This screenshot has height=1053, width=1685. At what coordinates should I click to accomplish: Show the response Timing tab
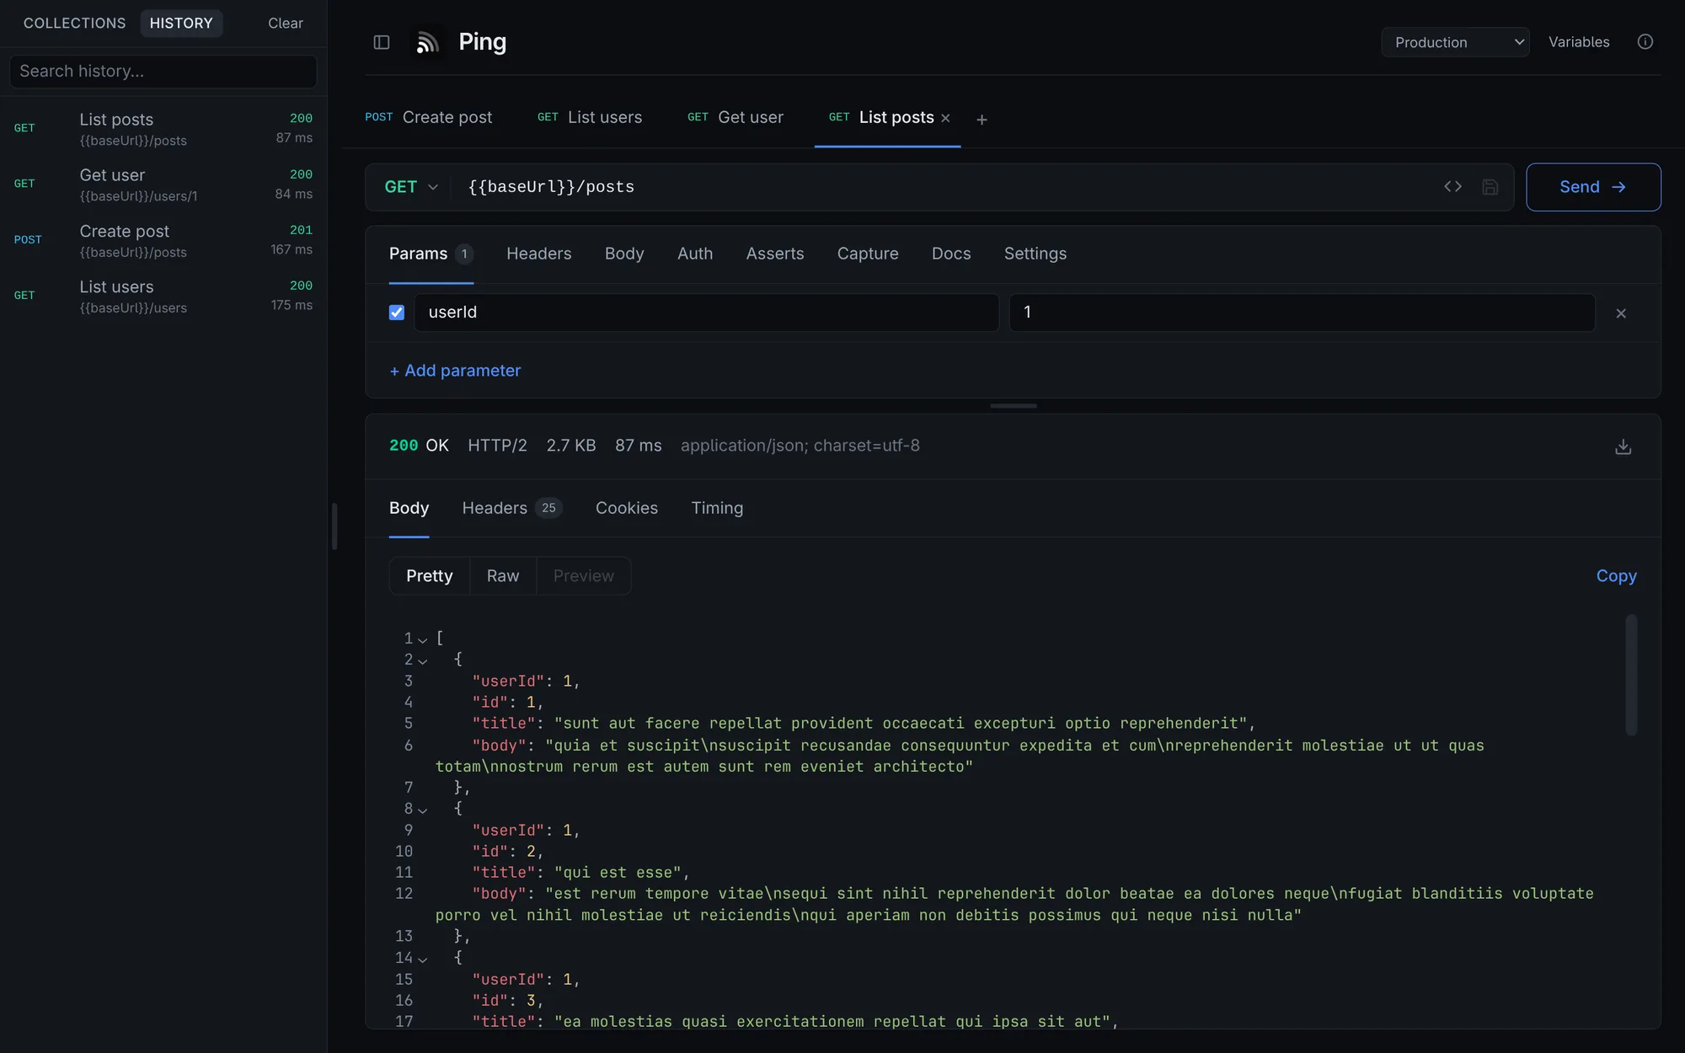click(717, 508)
